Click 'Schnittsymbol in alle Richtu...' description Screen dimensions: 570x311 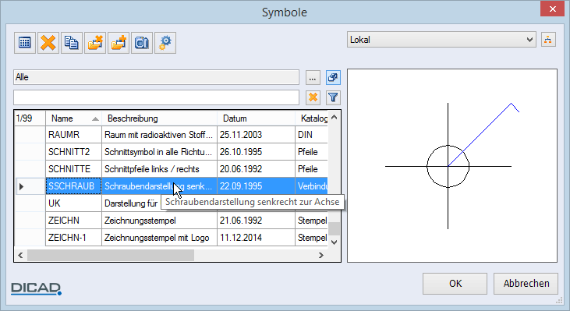point(160,152)
